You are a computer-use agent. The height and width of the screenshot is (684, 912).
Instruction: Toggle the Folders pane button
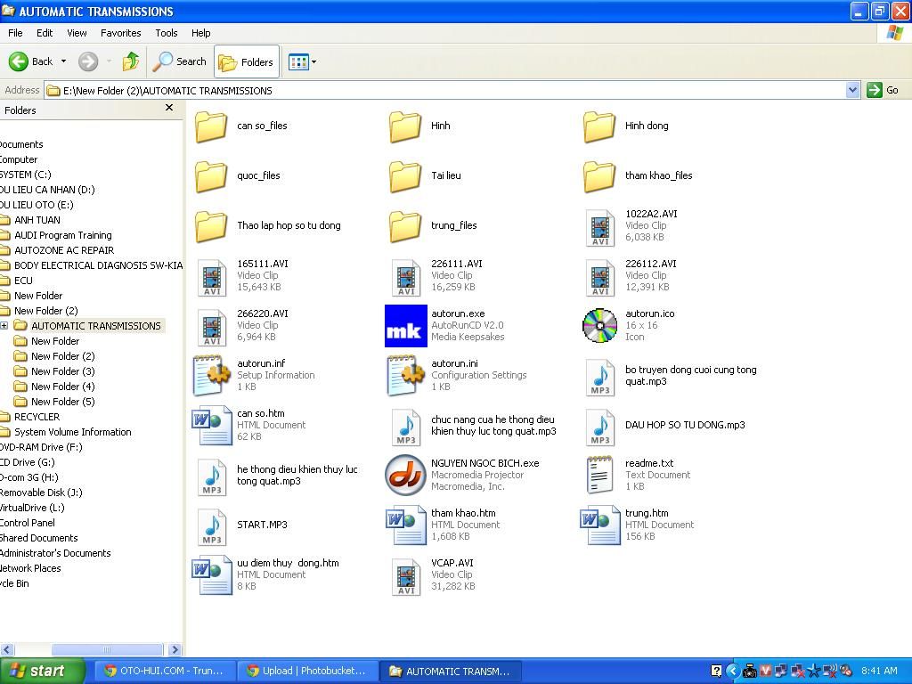[247, 61]
